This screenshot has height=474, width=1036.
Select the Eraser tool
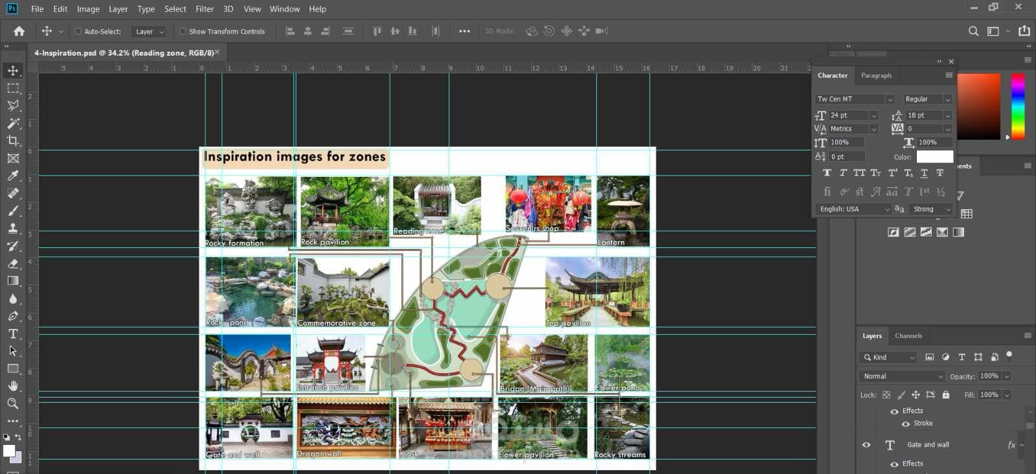click(x=13, y=263)
